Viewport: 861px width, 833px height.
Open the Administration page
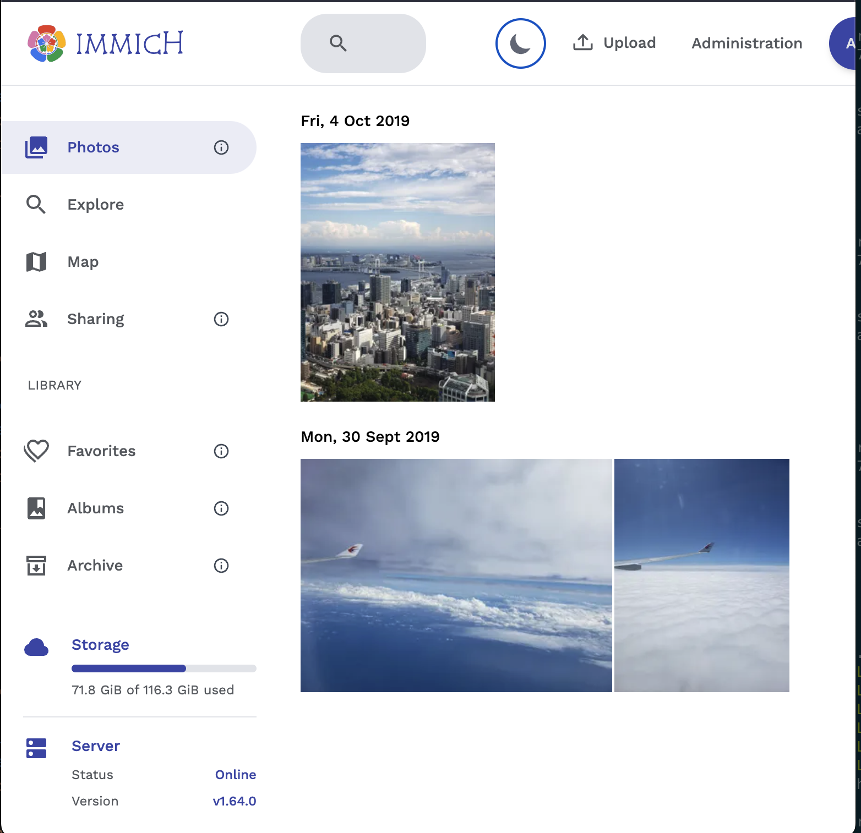(747, 43)
